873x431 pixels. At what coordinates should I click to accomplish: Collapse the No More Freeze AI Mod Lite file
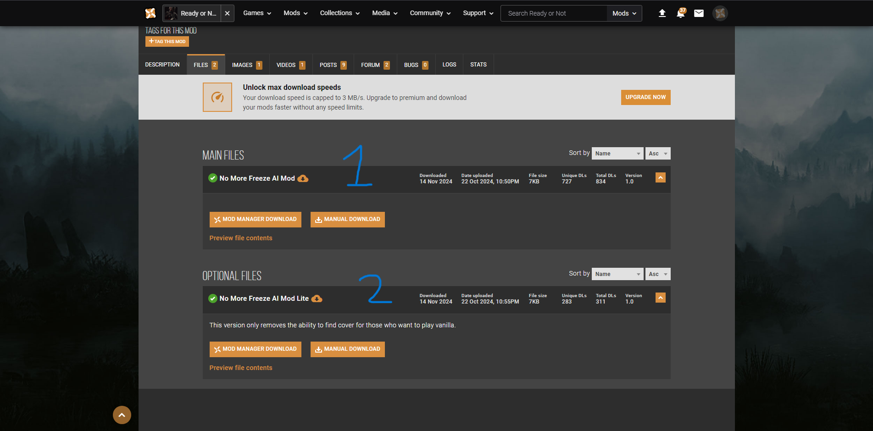pyautogui.click(x=661, y=298)
